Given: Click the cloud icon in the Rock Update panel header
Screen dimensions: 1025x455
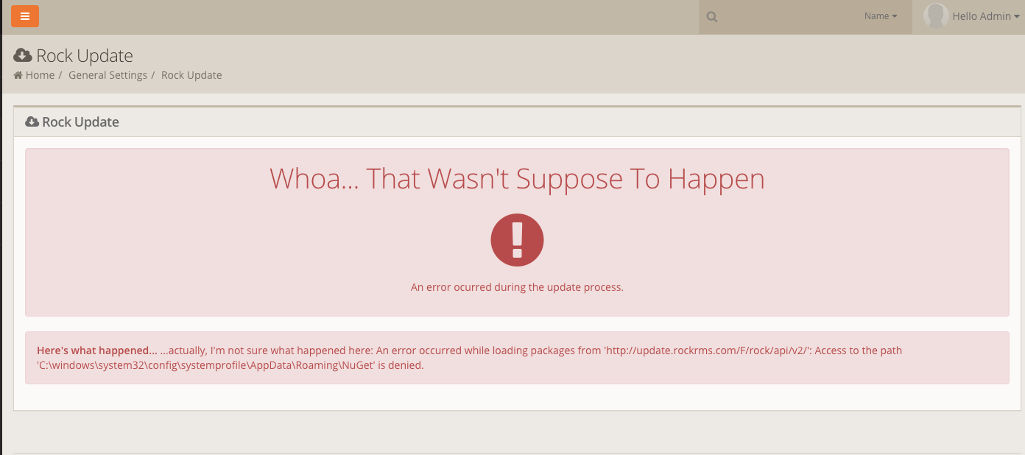Looking at the screenshot, I should [31, 121].
